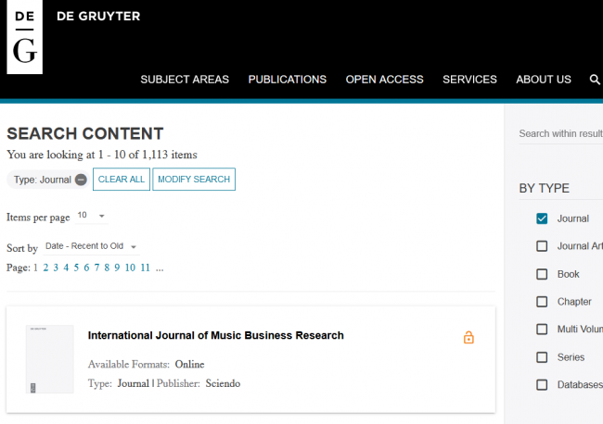Go to results page 5
This screenshot has width=603, height=424.
[76, 268]
